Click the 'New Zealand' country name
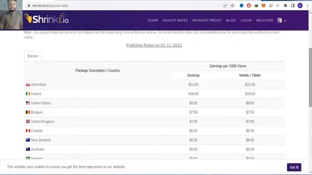Image resolution: width=312 pixels, height=175 pixels. (40, 140)
